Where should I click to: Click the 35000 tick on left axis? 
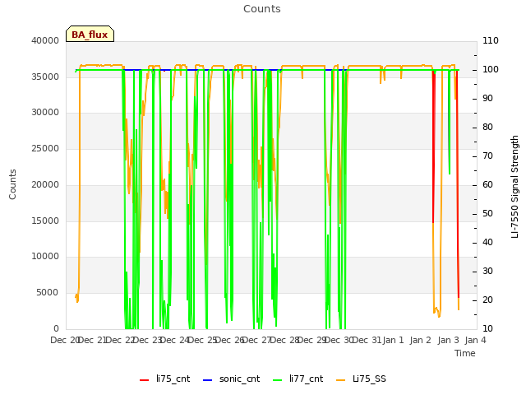pyautogui.click(x=45, y=77)
